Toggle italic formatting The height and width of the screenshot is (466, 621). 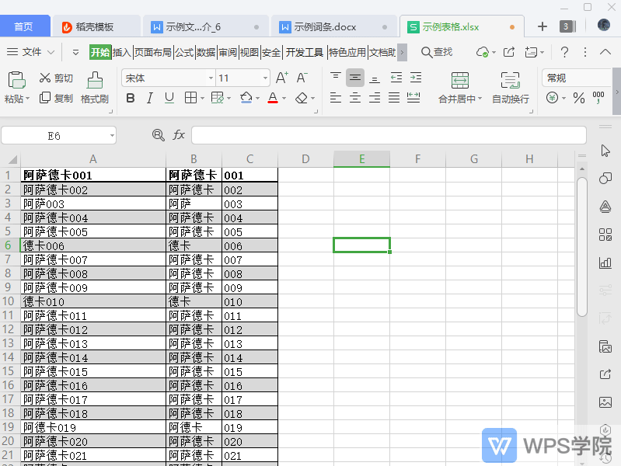[150, 98]
